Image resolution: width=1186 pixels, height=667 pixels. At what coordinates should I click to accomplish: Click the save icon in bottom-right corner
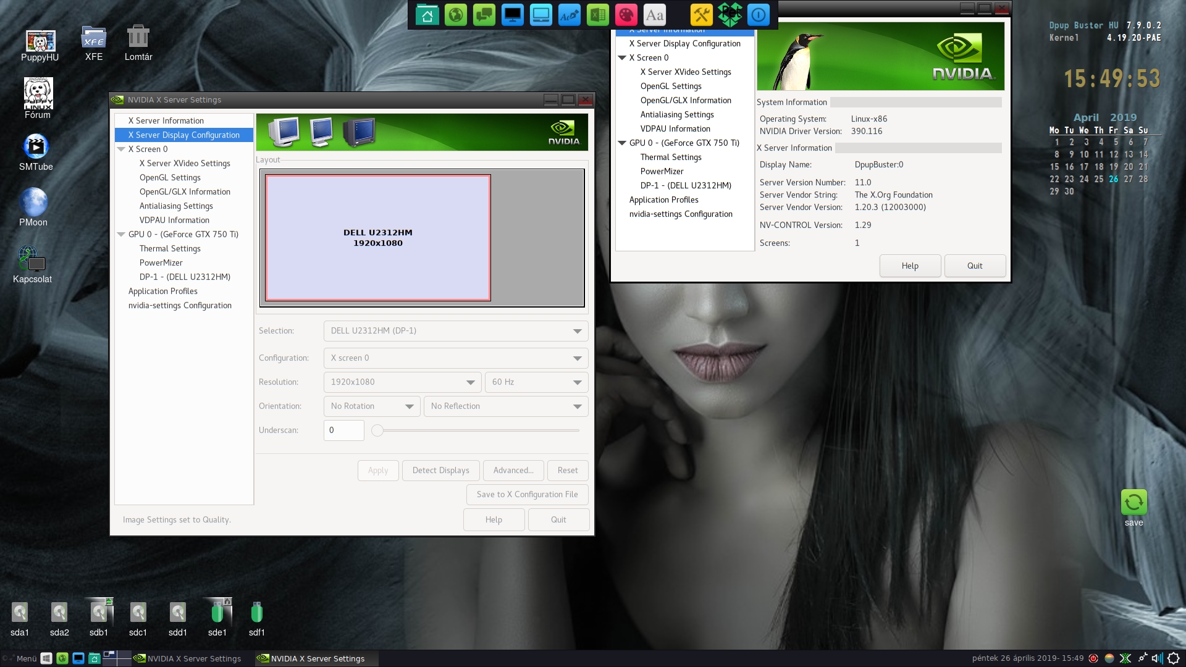coord(1133,501)
